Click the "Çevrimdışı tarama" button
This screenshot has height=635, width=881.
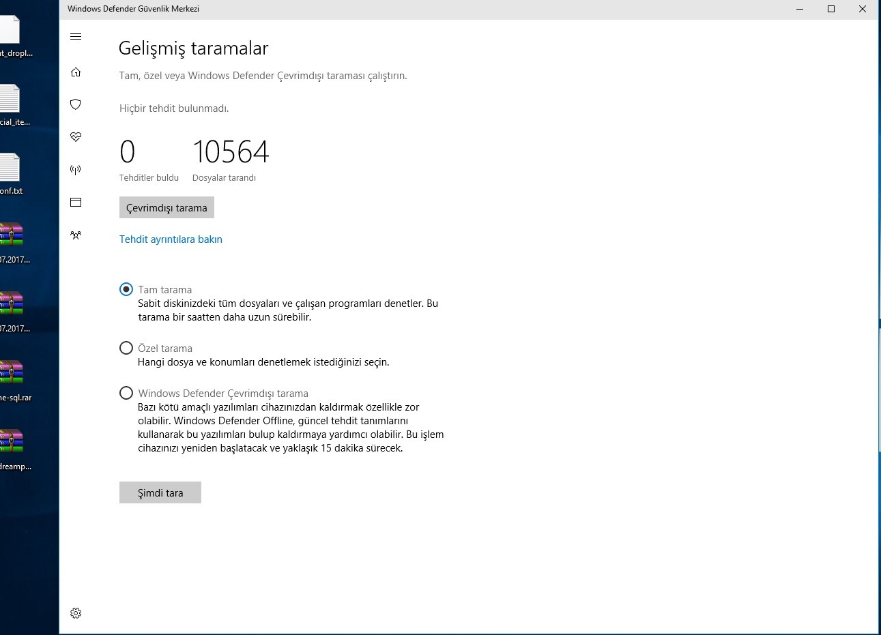(167, 208)
